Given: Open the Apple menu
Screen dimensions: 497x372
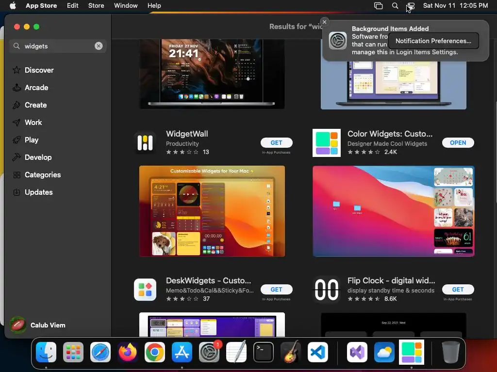Looking at the screenshot, I should coord(13,5).
